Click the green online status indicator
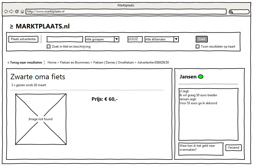Image resolution: width=257 pixels, height=168 pixels. [x=201, y=77]
